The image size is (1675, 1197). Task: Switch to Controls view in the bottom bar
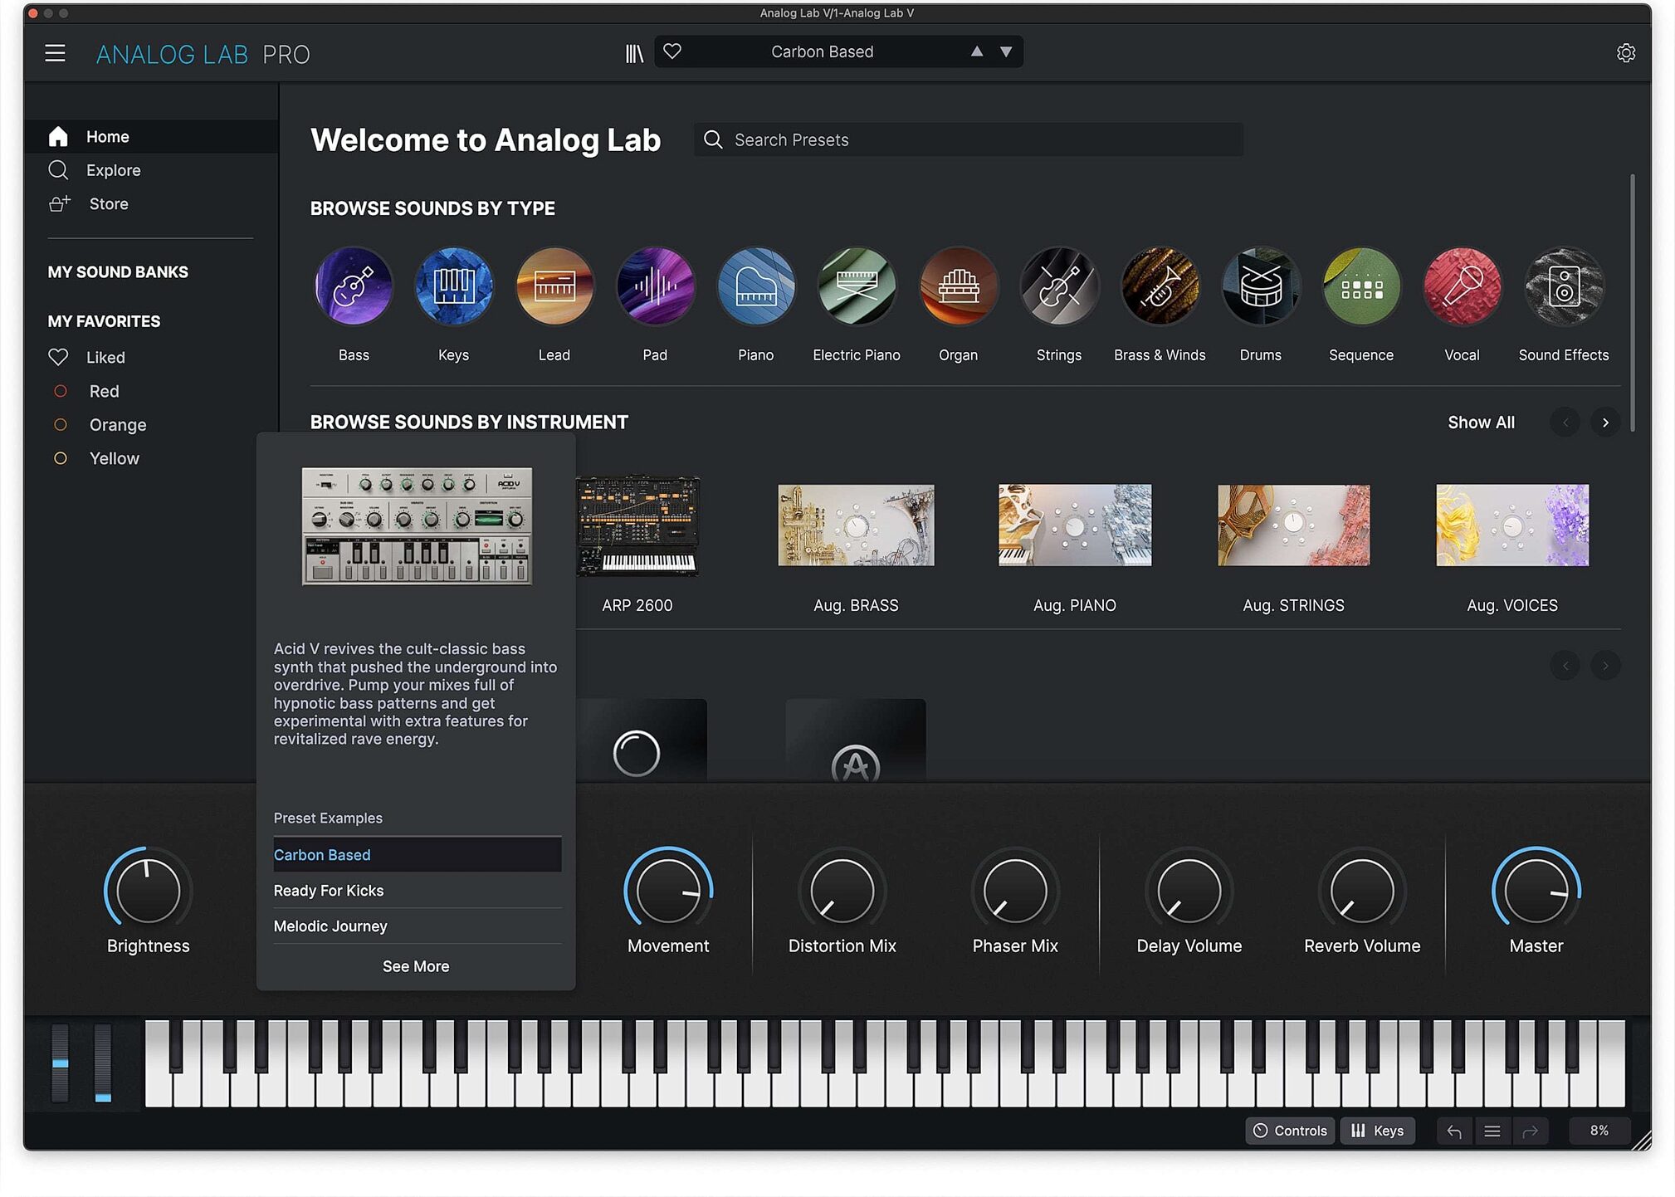[x=1289, y=1130]
